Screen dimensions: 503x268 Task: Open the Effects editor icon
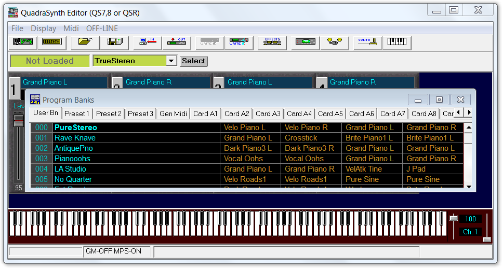pos(272,41)
